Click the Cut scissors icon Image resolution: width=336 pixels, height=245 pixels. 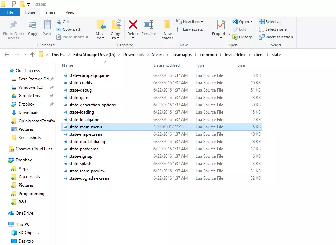coord(59,22)
